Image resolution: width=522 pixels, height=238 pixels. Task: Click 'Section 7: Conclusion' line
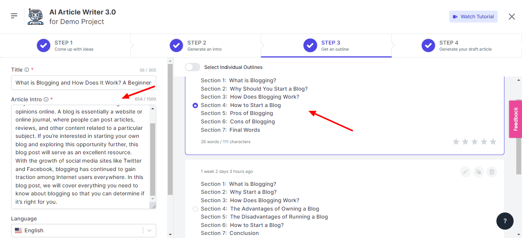coord(230,233)
